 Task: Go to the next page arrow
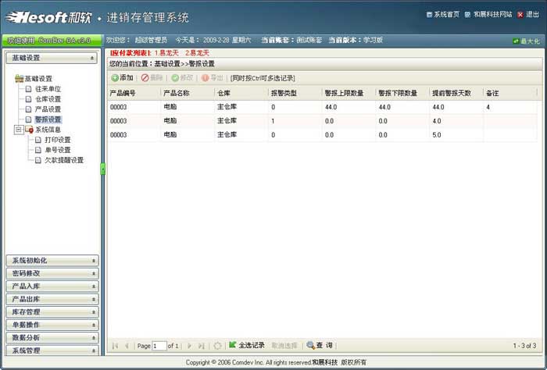(x=189, y=345)
